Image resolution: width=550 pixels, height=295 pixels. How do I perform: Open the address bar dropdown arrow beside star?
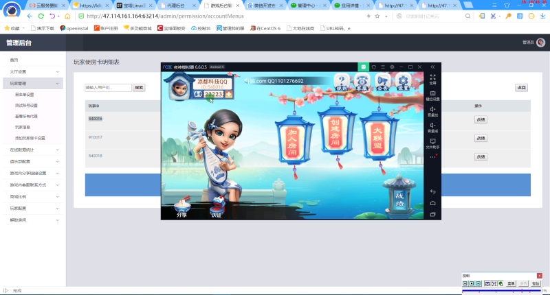tap(386, 16)
